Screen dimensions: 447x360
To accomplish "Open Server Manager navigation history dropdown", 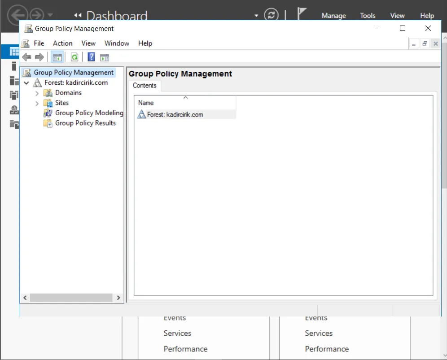I will coord(50,14).
